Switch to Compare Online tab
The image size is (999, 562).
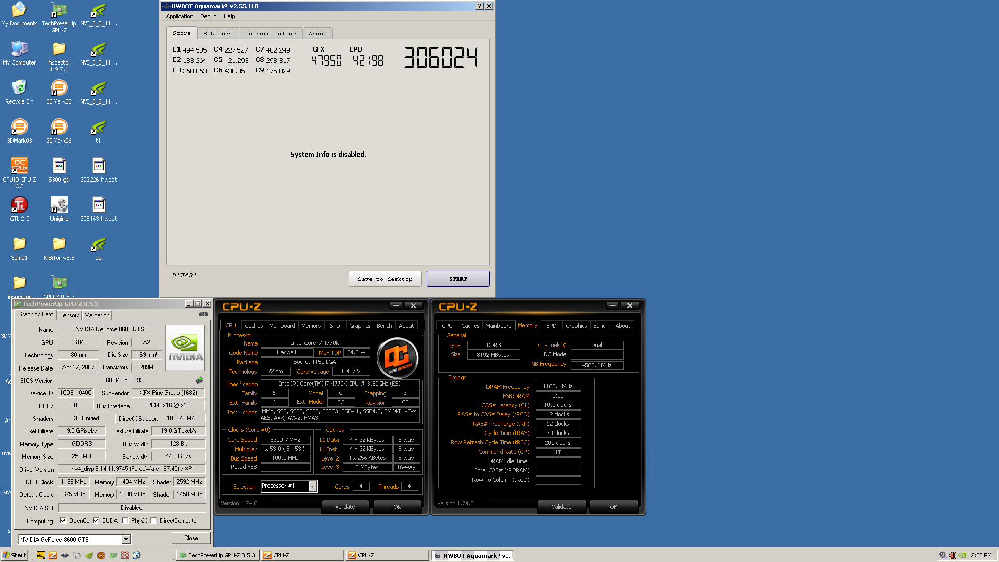[270, 33]
